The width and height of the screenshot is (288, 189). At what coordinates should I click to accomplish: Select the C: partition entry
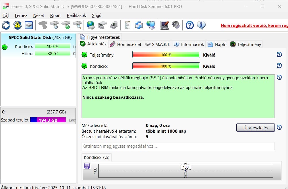38,116
